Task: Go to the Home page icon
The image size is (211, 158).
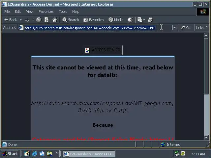Action: 55,20
